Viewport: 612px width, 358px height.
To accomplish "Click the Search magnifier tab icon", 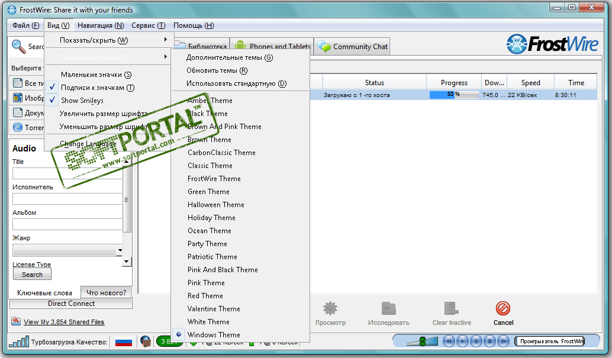I will point(18,47).
